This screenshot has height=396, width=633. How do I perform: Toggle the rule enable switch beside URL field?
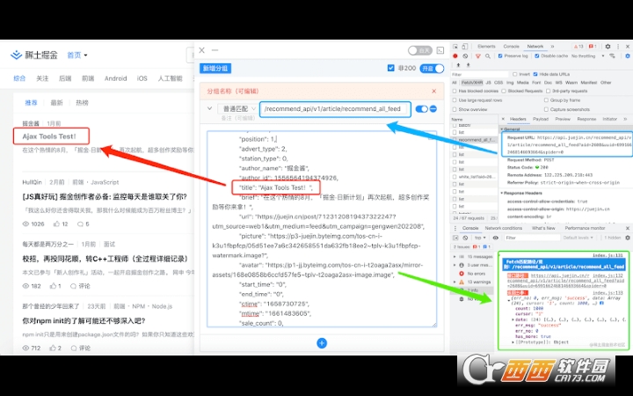tap(421, 109)
